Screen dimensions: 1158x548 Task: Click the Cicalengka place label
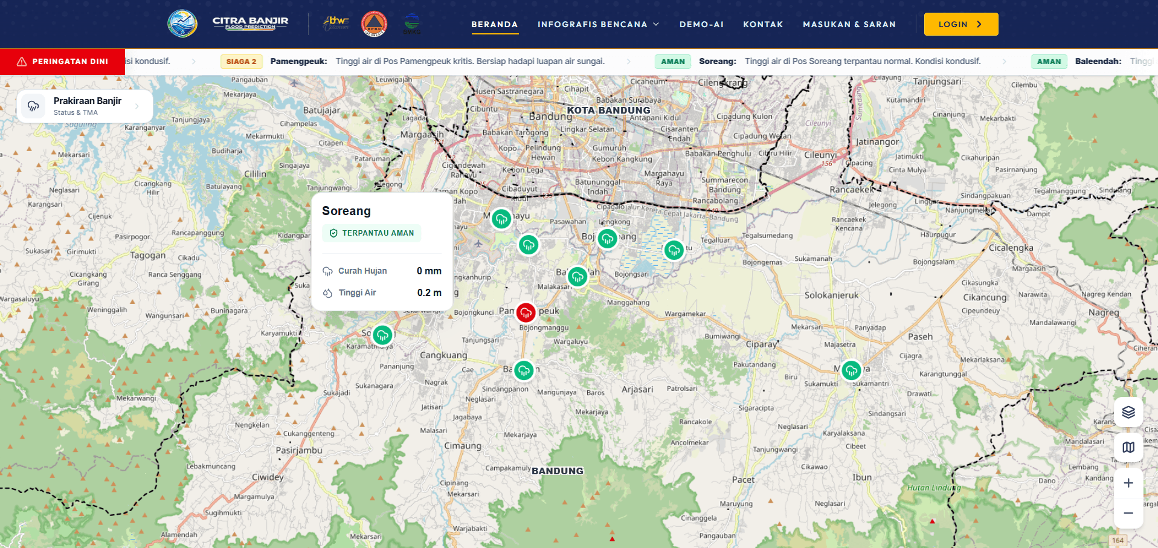click(x=1011, y=248)
